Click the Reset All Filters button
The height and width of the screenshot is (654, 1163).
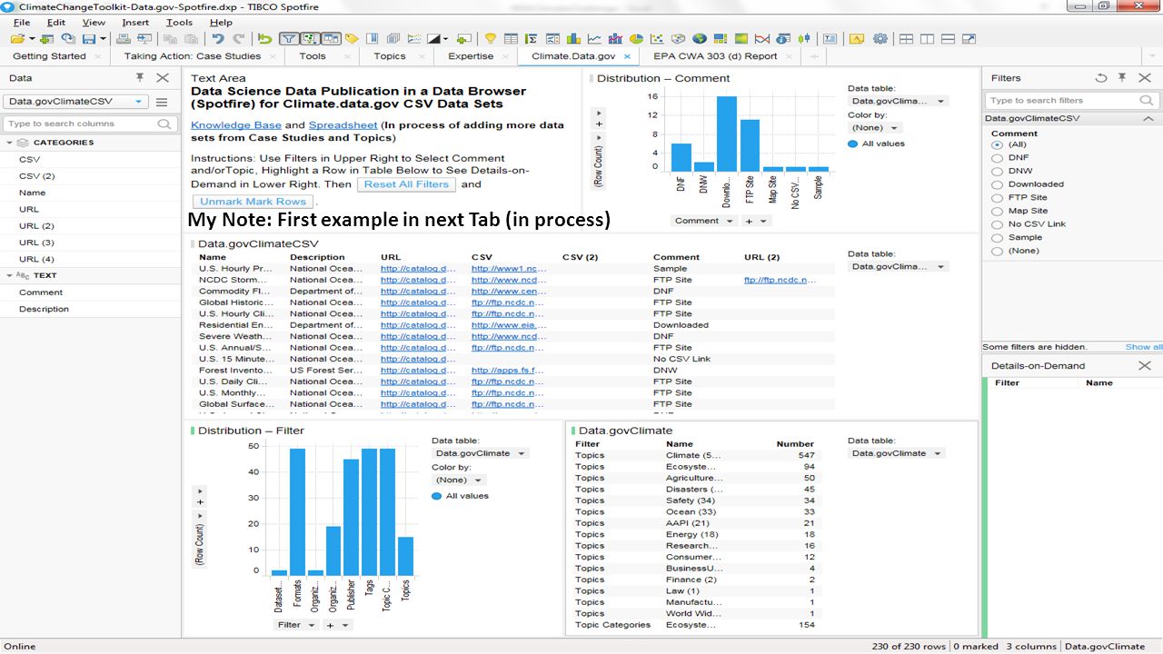click(x=407, y=184)
